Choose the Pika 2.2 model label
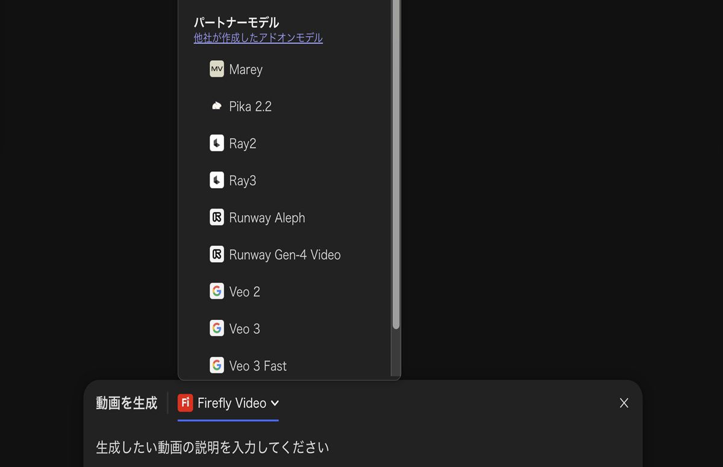This screenshot has height=467, width=723. (x=251, y=106)
